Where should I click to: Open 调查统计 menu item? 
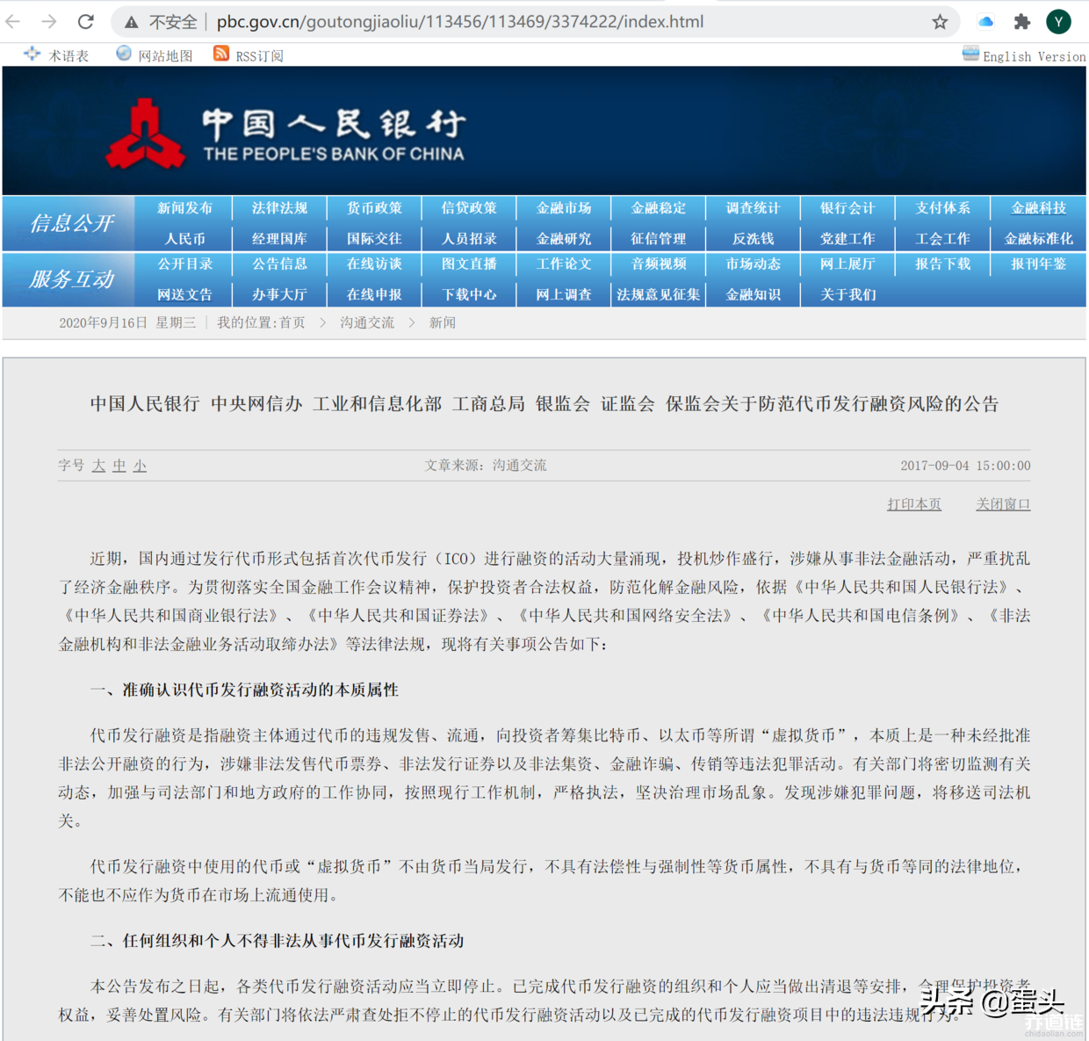coord(754,208)
